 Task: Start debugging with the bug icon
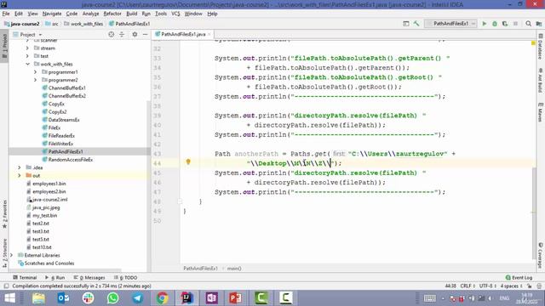point(495,24)
